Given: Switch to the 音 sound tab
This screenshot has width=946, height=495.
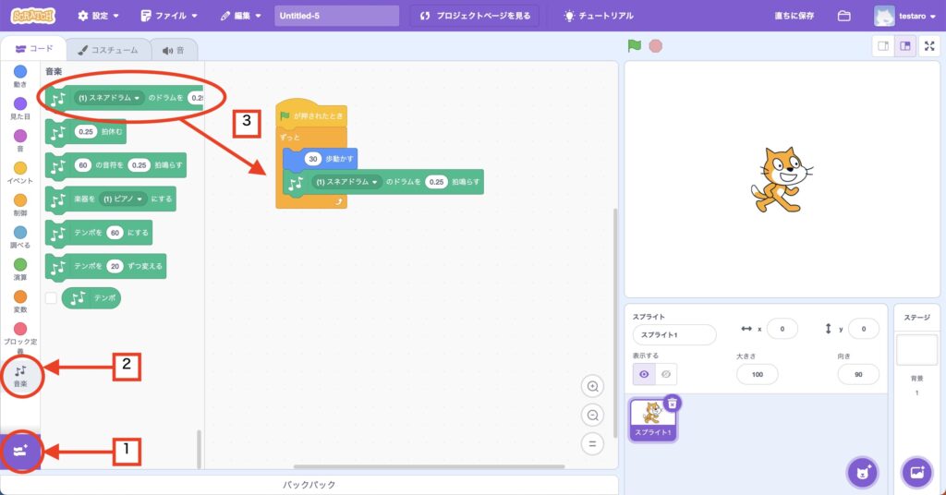Looking at the screenshot, I should (x=173, y=50).
